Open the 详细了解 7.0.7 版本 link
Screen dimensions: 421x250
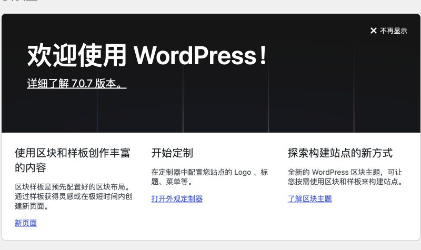click(x=76, y=84)
